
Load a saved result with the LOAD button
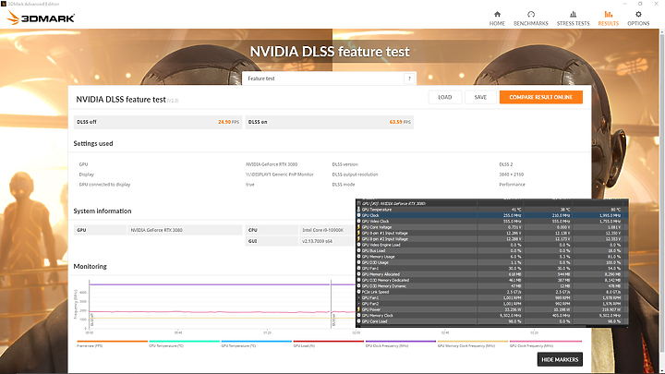click(x=445, y=97)
